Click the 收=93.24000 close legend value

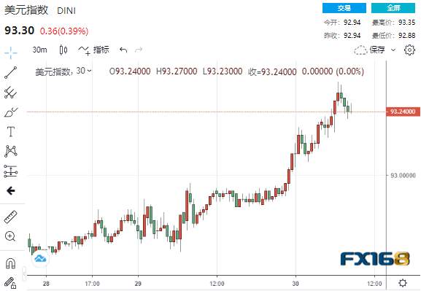tap(272, 71)
